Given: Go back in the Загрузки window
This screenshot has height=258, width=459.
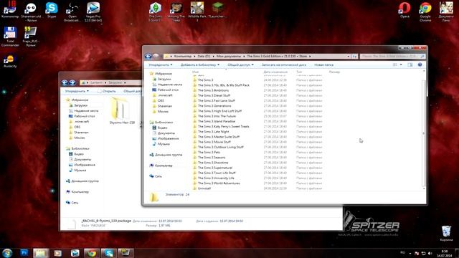Looking at the screenshot, I should pos(65,82).
